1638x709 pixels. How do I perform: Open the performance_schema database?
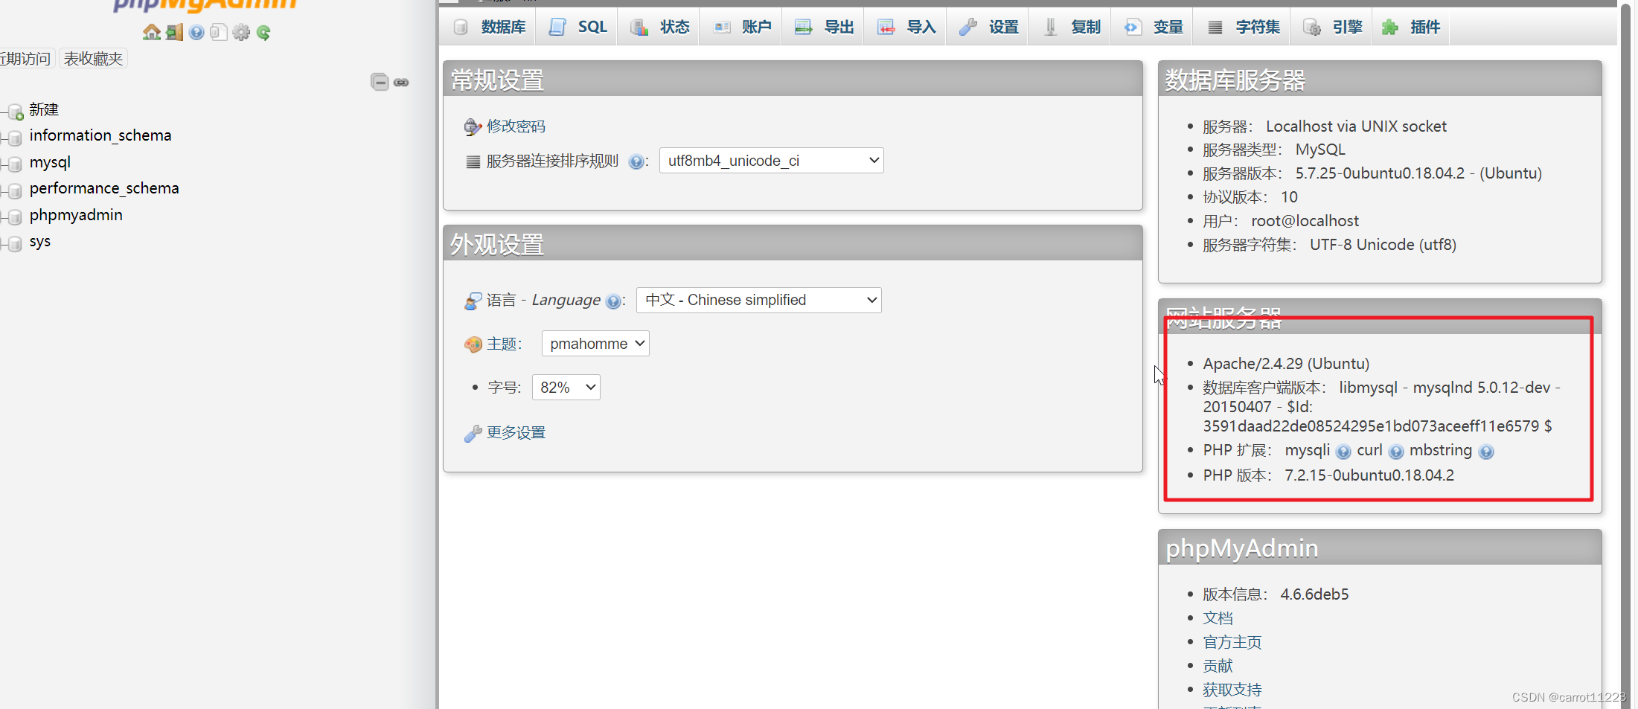tap(104, 188)
